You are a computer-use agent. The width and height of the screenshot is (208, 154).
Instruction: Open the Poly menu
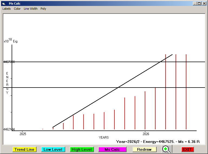coord(43,9)
